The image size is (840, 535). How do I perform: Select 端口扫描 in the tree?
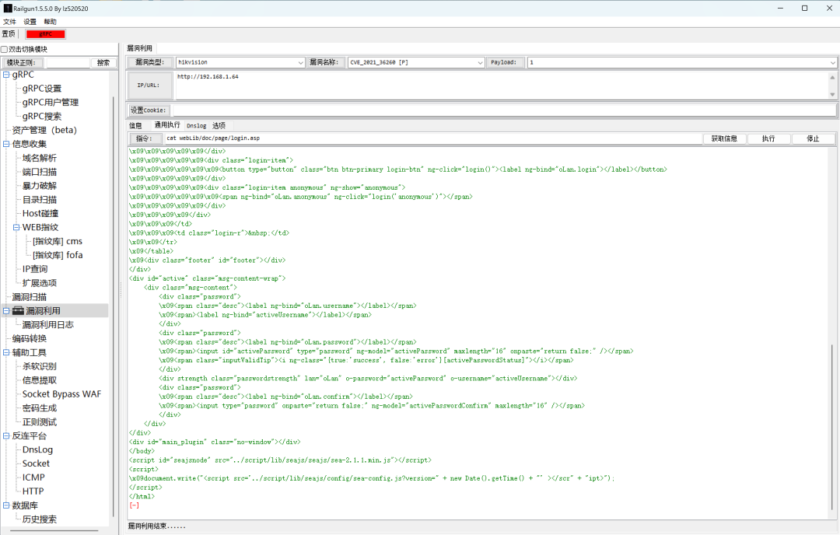(x=39, y=172)
